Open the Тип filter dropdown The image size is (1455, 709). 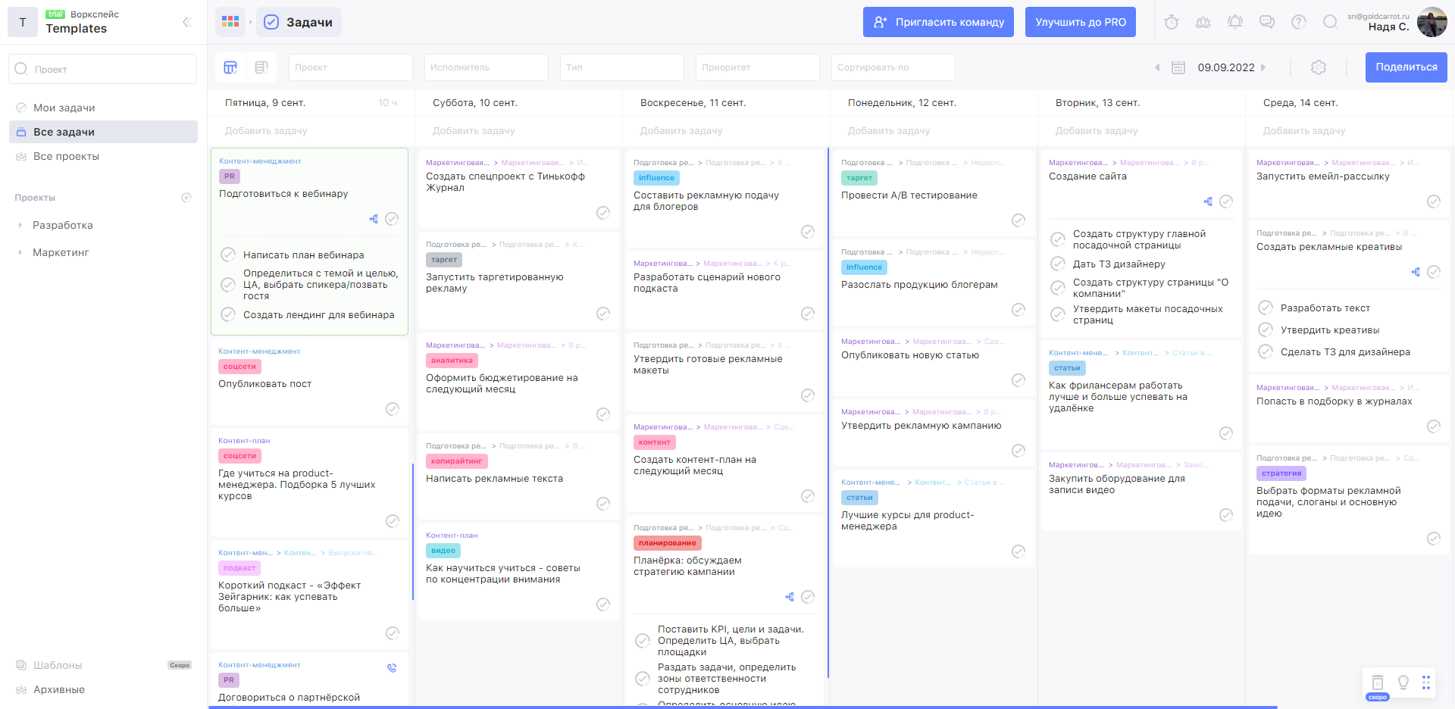[x=622, y=67]
